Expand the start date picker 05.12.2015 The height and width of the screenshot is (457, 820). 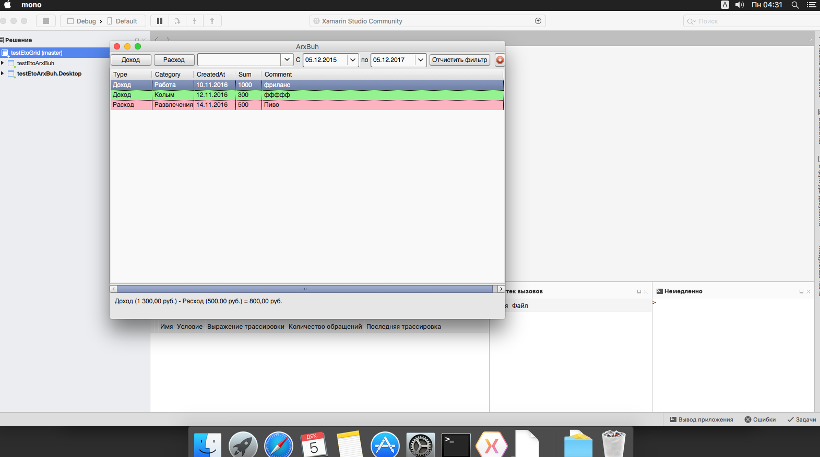tap(353, 60)
